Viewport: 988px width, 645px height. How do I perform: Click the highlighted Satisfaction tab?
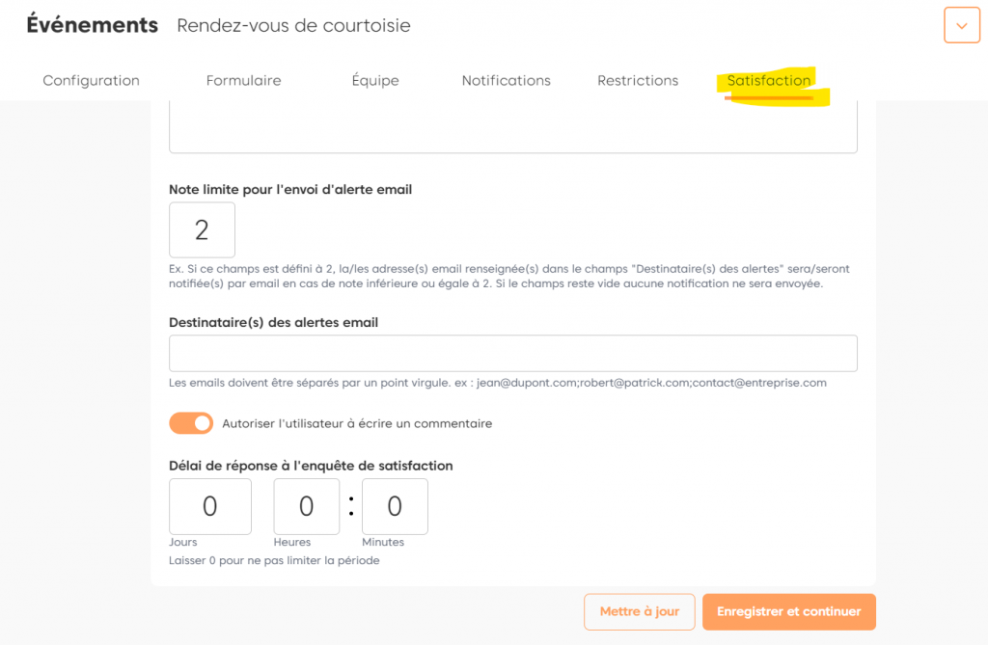pyautogui.click(x=769, y=81)
